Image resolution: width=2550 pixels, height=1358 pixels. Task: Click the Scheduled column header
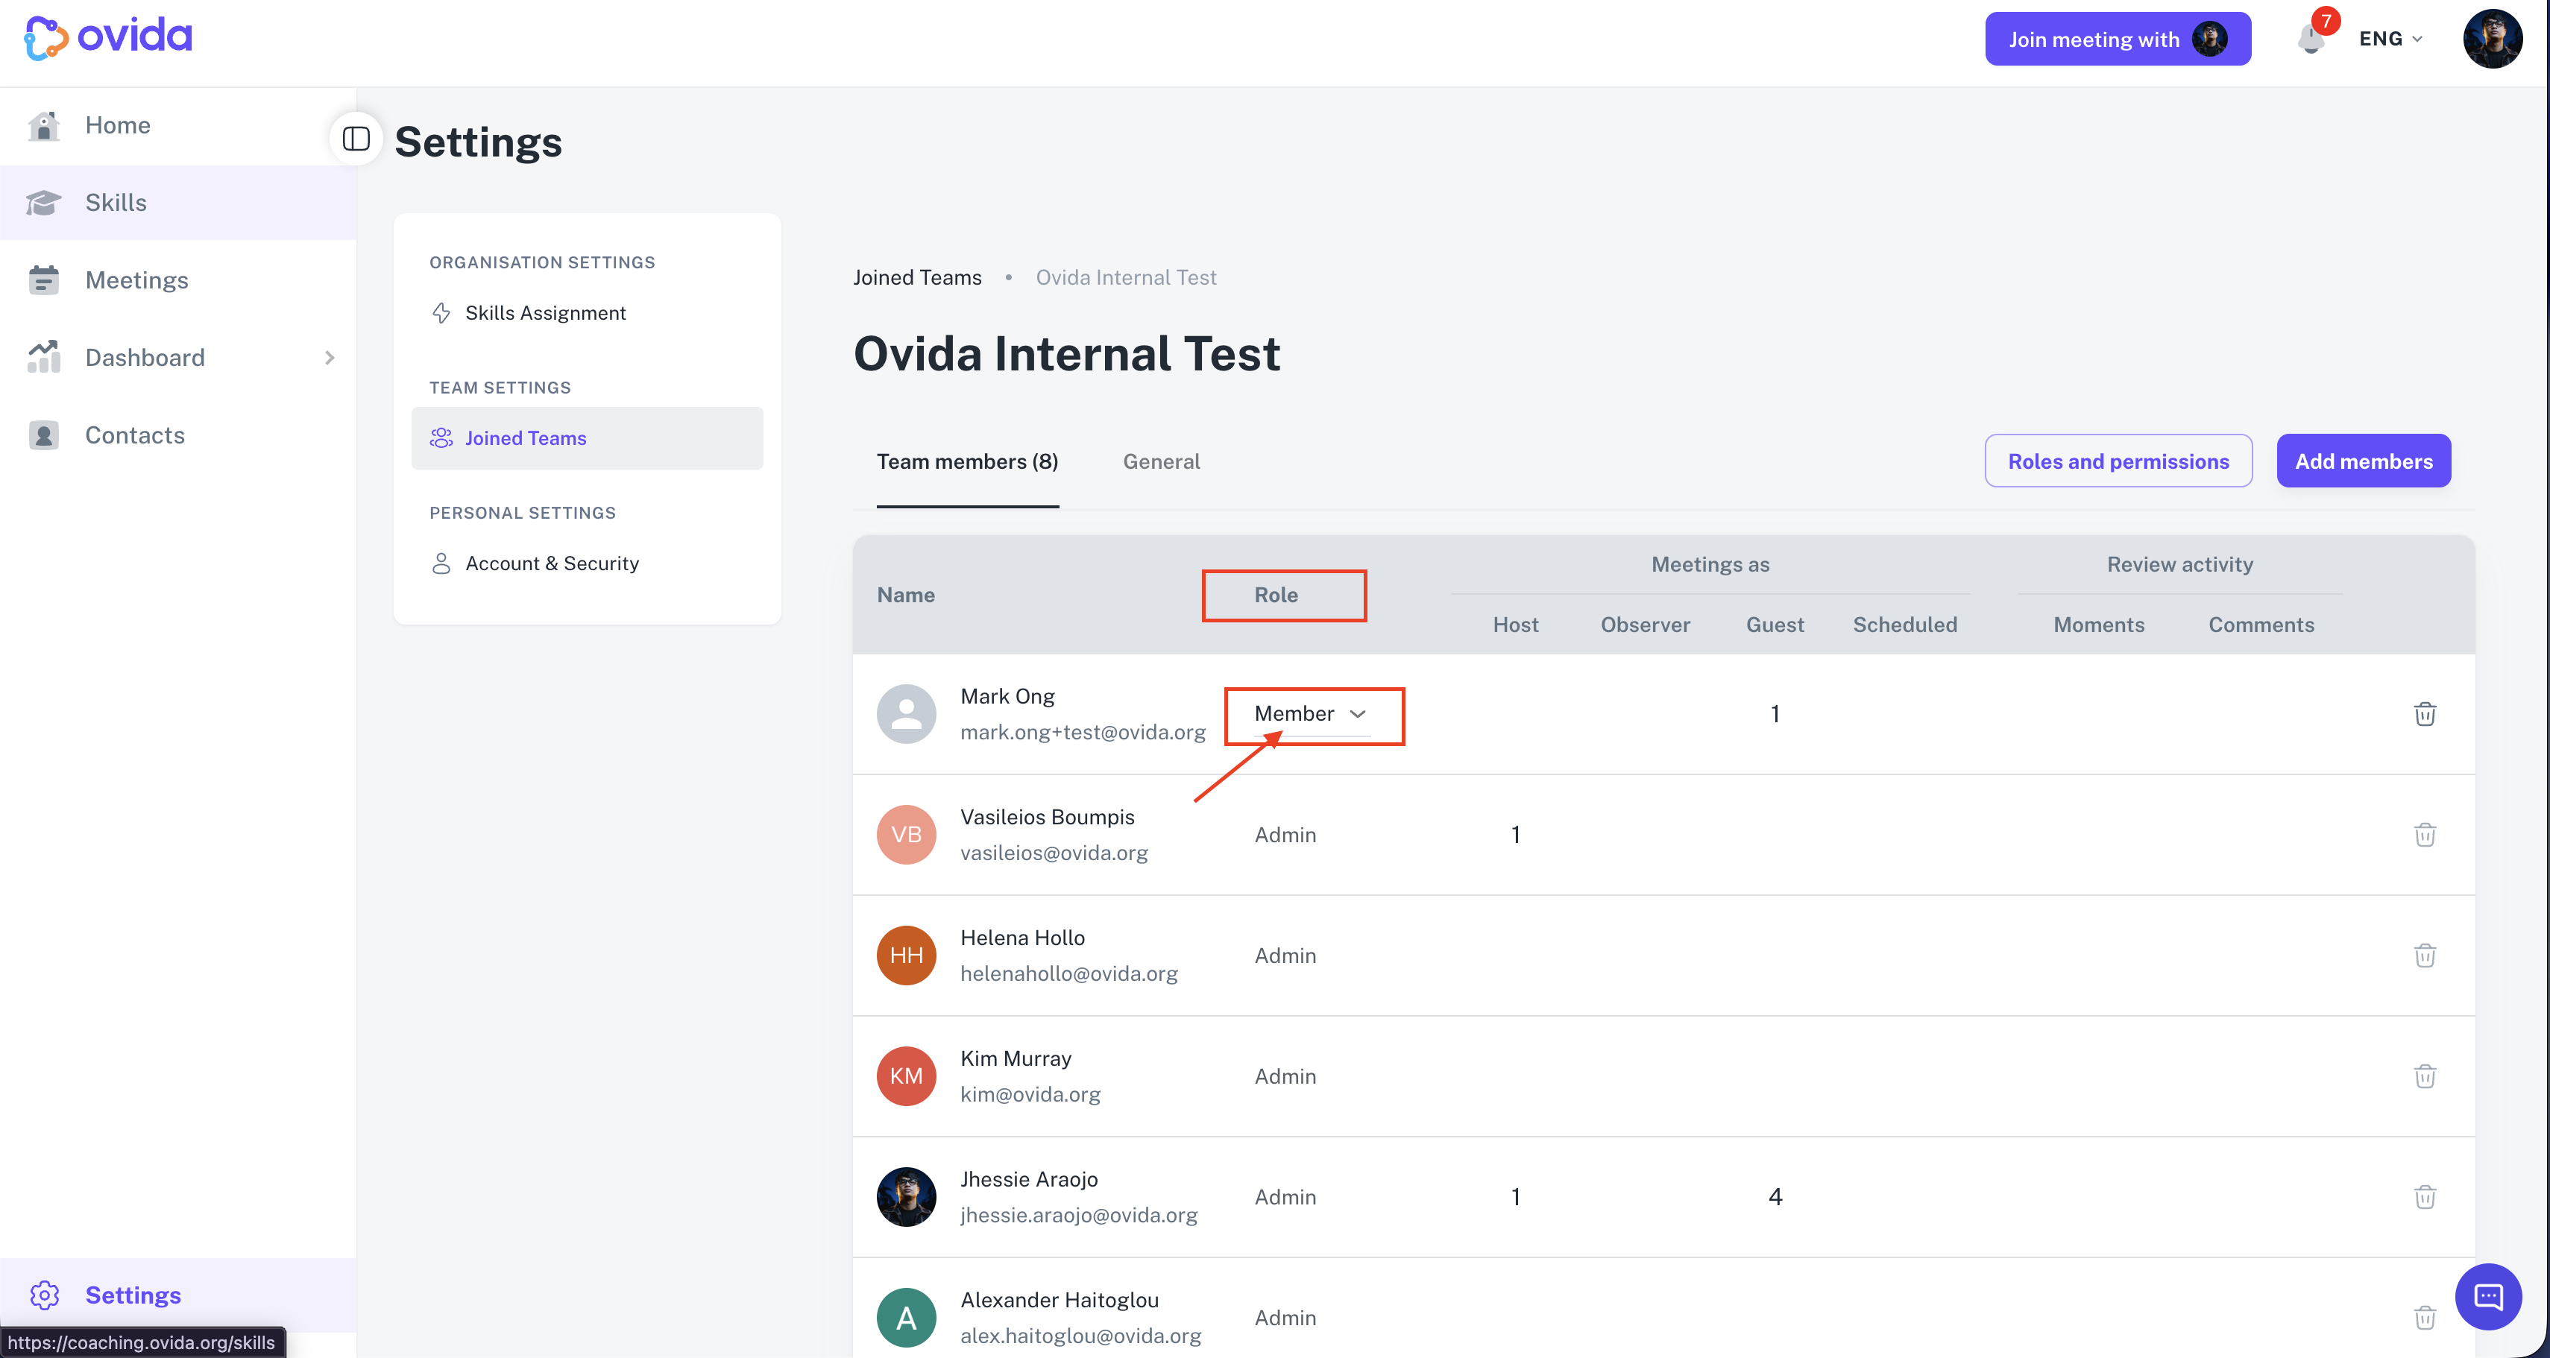point(1904,625)
